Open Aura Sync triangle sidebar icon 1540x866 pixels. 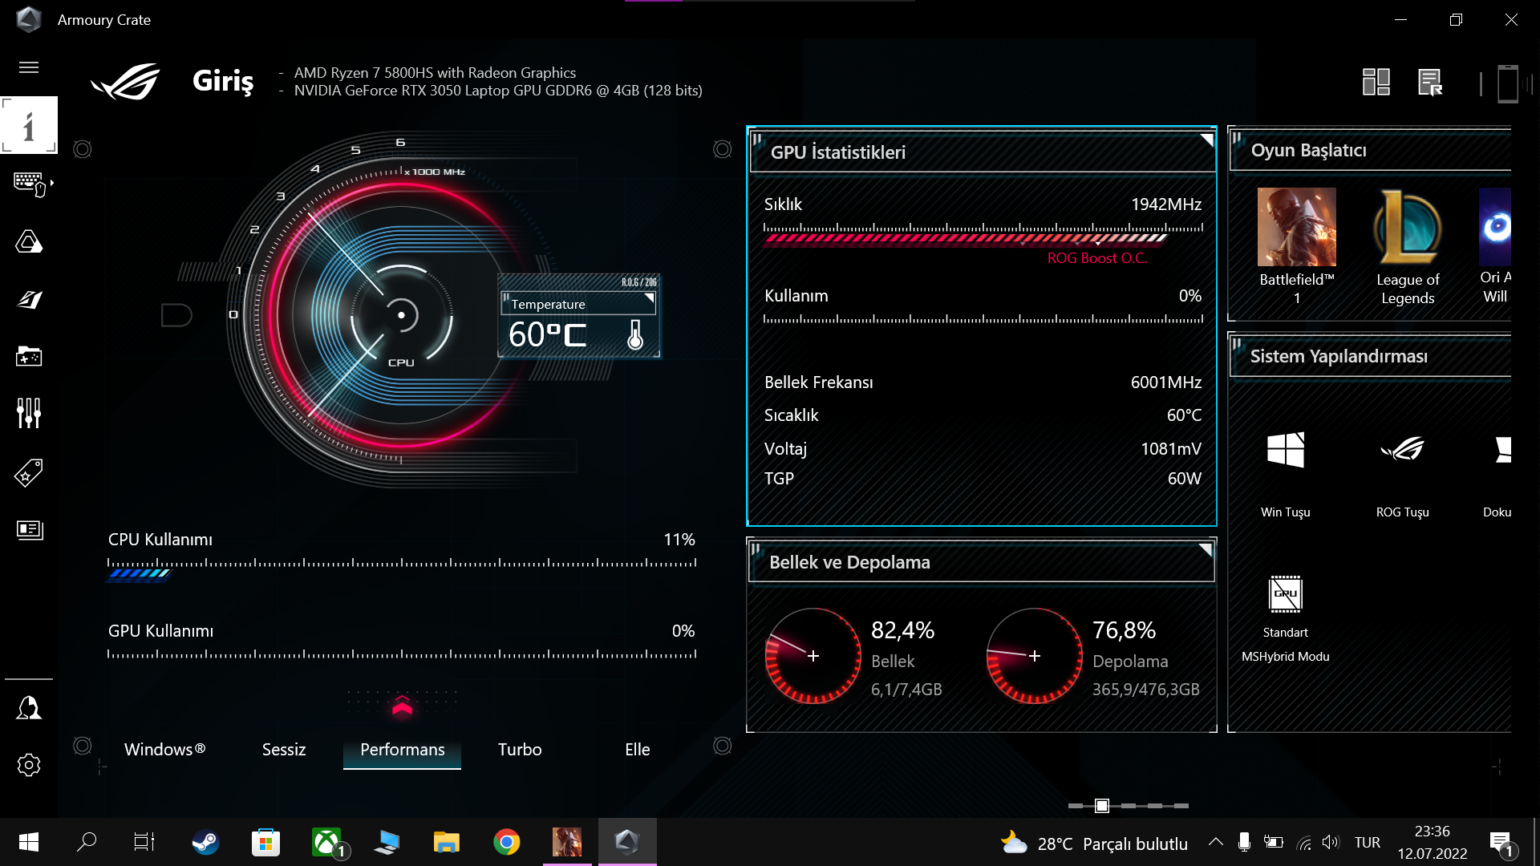(x=29, y=241)
